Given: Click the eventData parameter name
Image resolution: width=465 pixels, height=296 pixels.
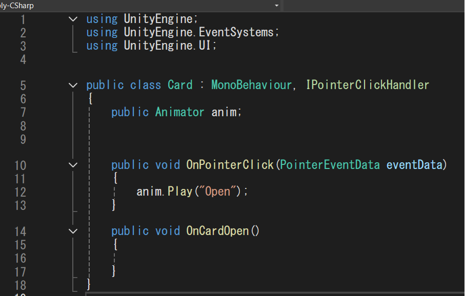Looking at the screenshot, I should tap(414, 165).
